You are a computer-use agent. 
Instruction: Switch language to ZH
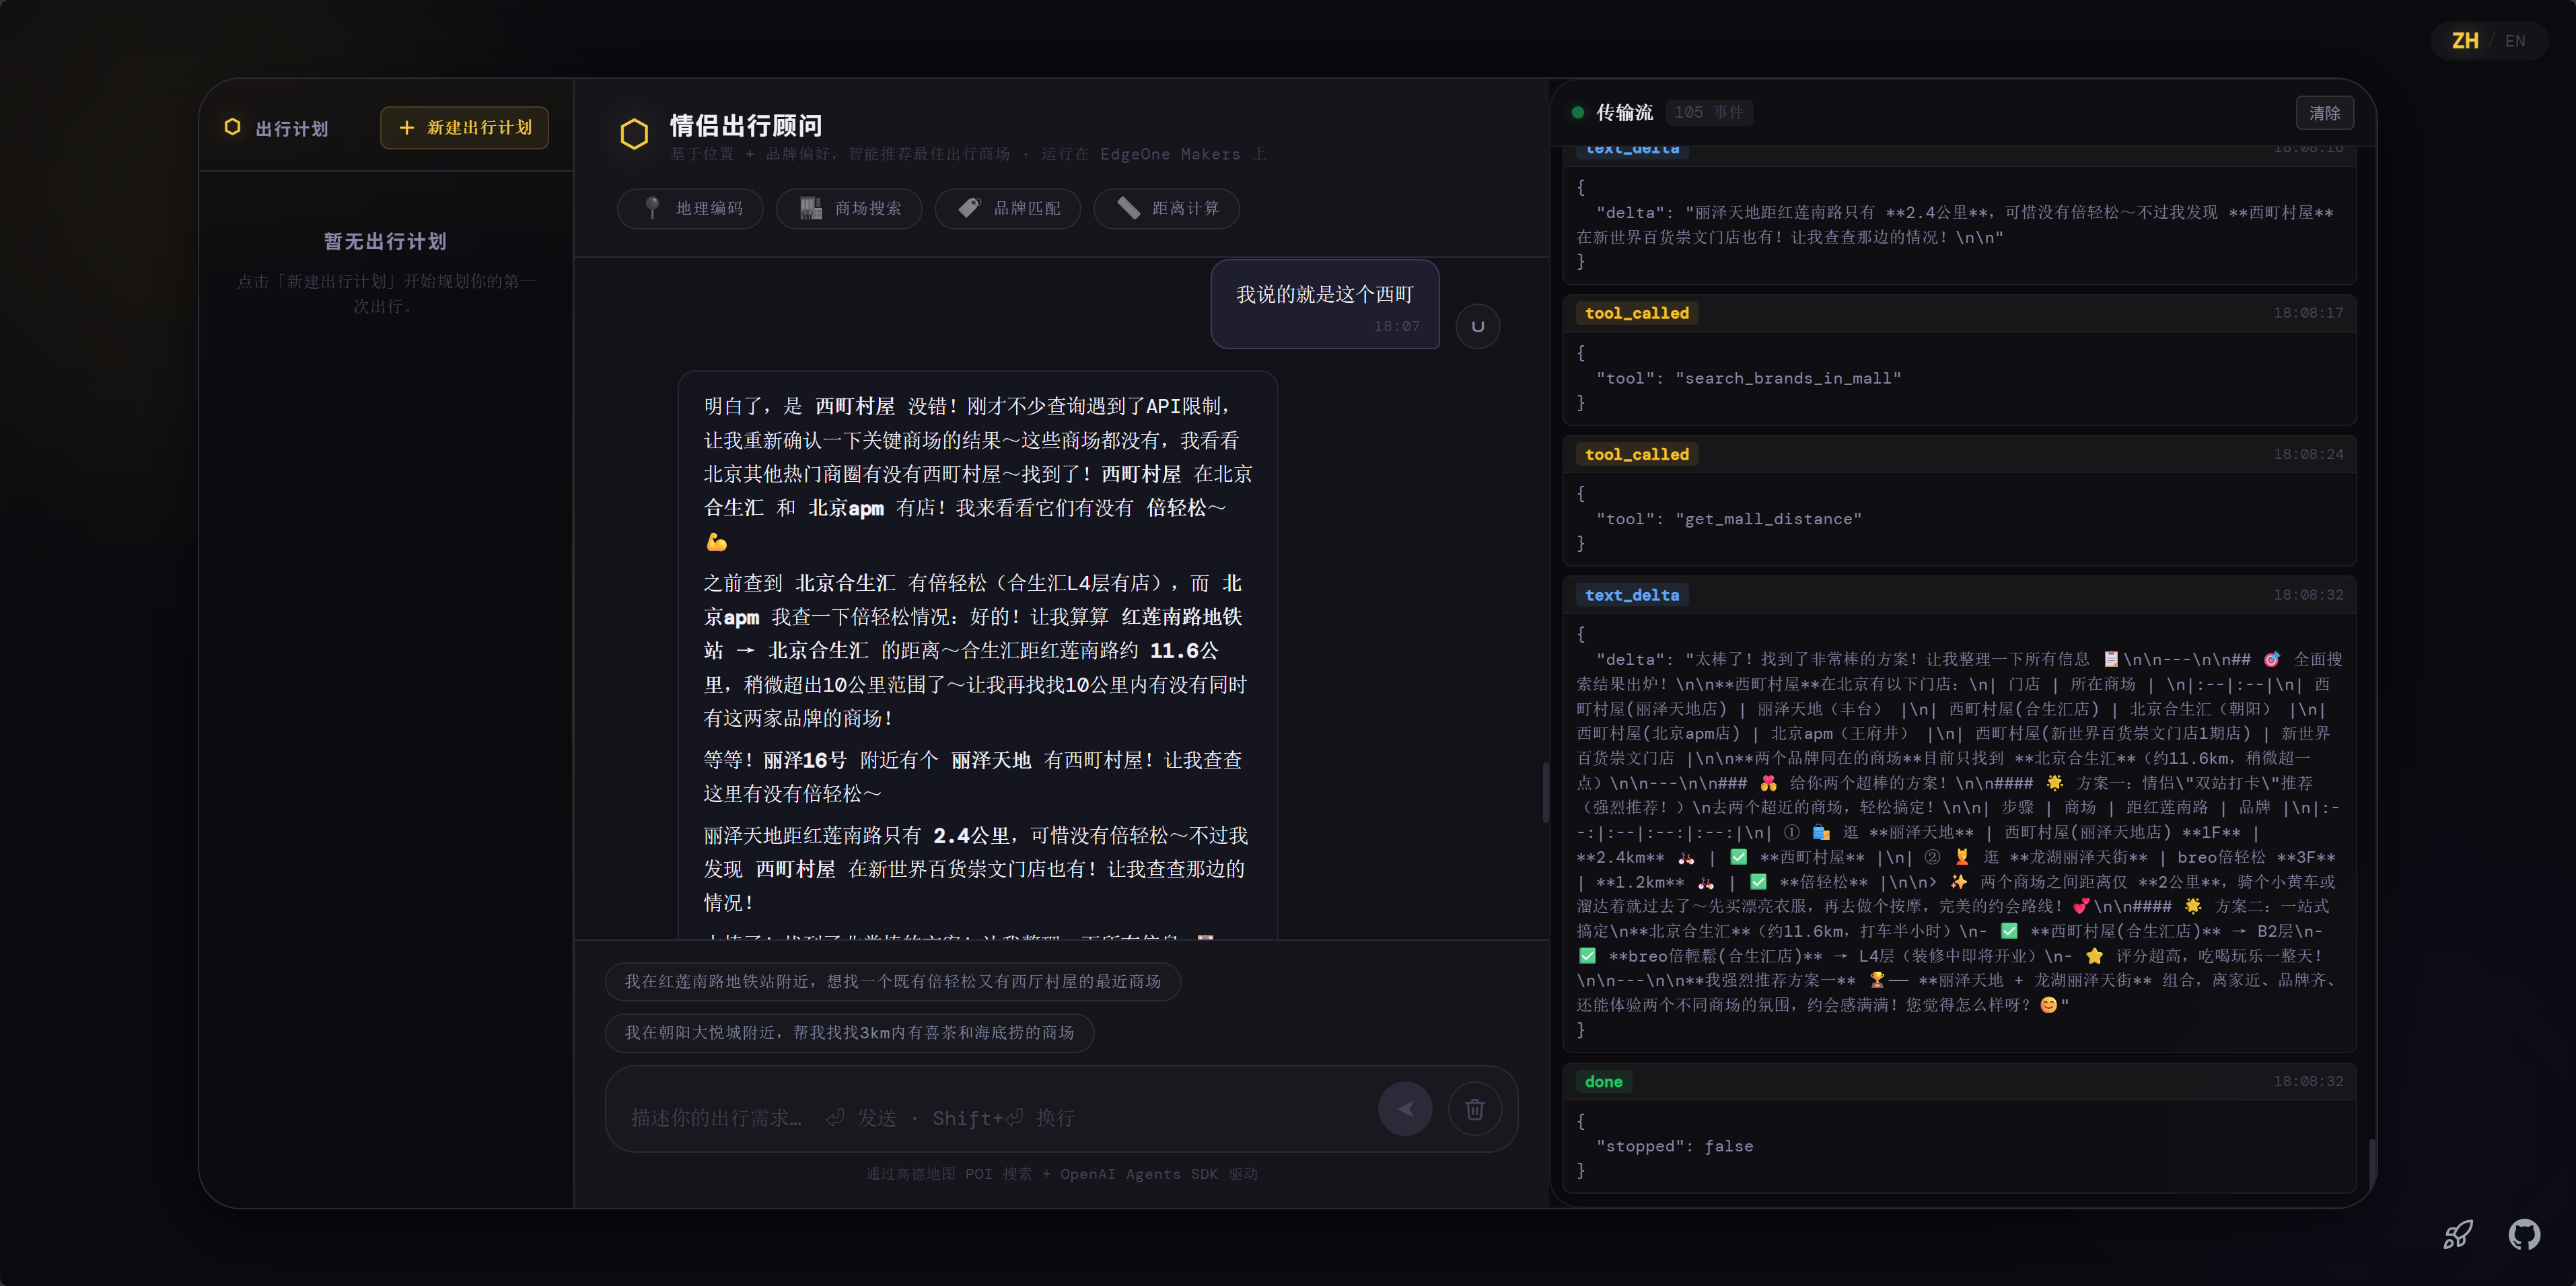pyautogui.click(x=2465, y=41)
